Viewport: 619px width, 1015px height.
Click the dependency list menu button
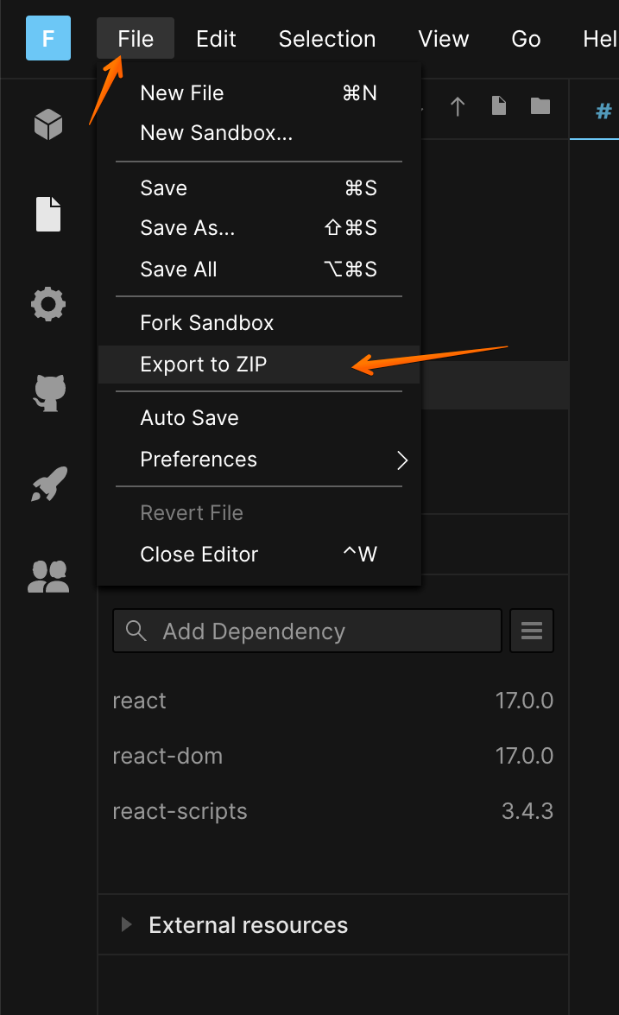click(532, 631)
